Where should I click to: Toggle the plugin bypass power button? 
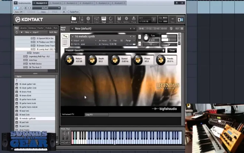click(x=16, y=8)
